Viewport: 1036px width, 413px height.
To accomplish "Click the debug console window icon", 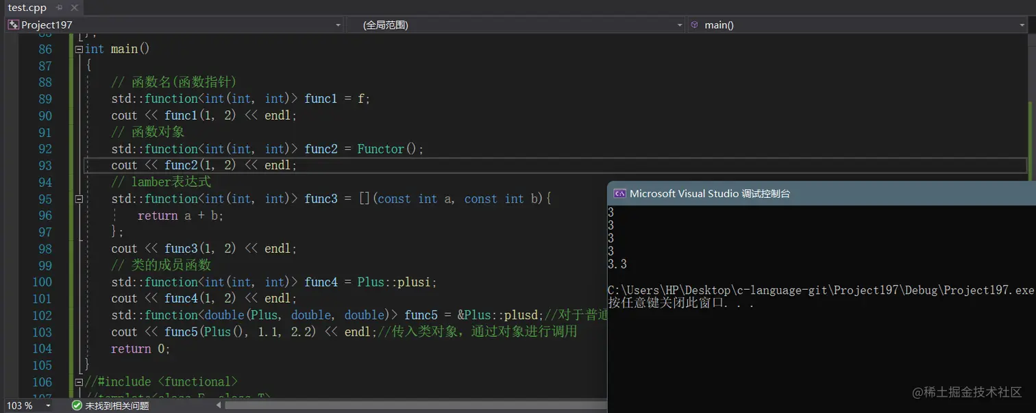I will click(619, 193).
